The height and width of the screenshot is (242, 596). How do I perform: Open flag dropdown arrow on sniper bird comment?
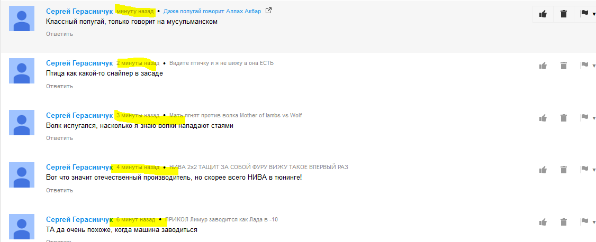point(594,66)
